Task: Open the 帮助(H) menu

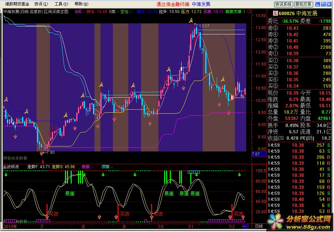Action: tap(81, 4)
